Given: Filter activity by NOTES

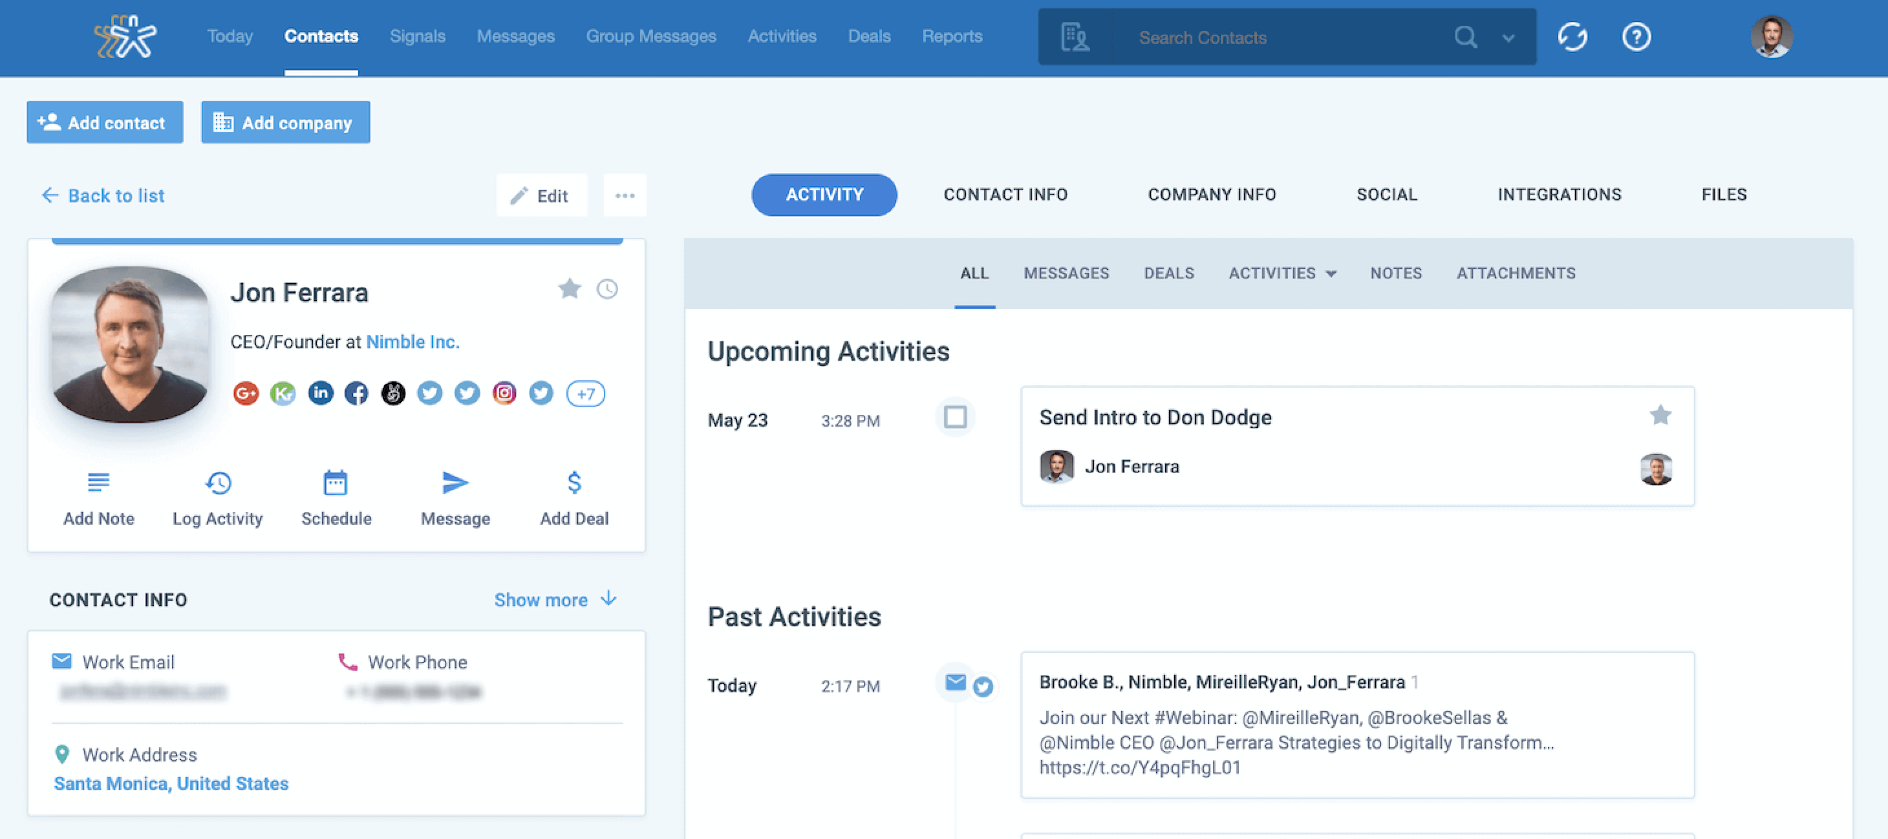Looking at the screenshot, I should (x=1395, y=273).
